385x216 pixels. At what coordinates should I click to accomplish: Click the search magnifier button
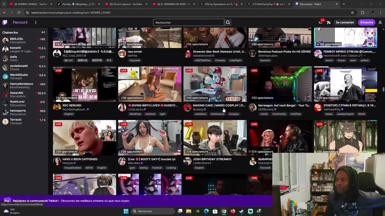coord(228,22)
